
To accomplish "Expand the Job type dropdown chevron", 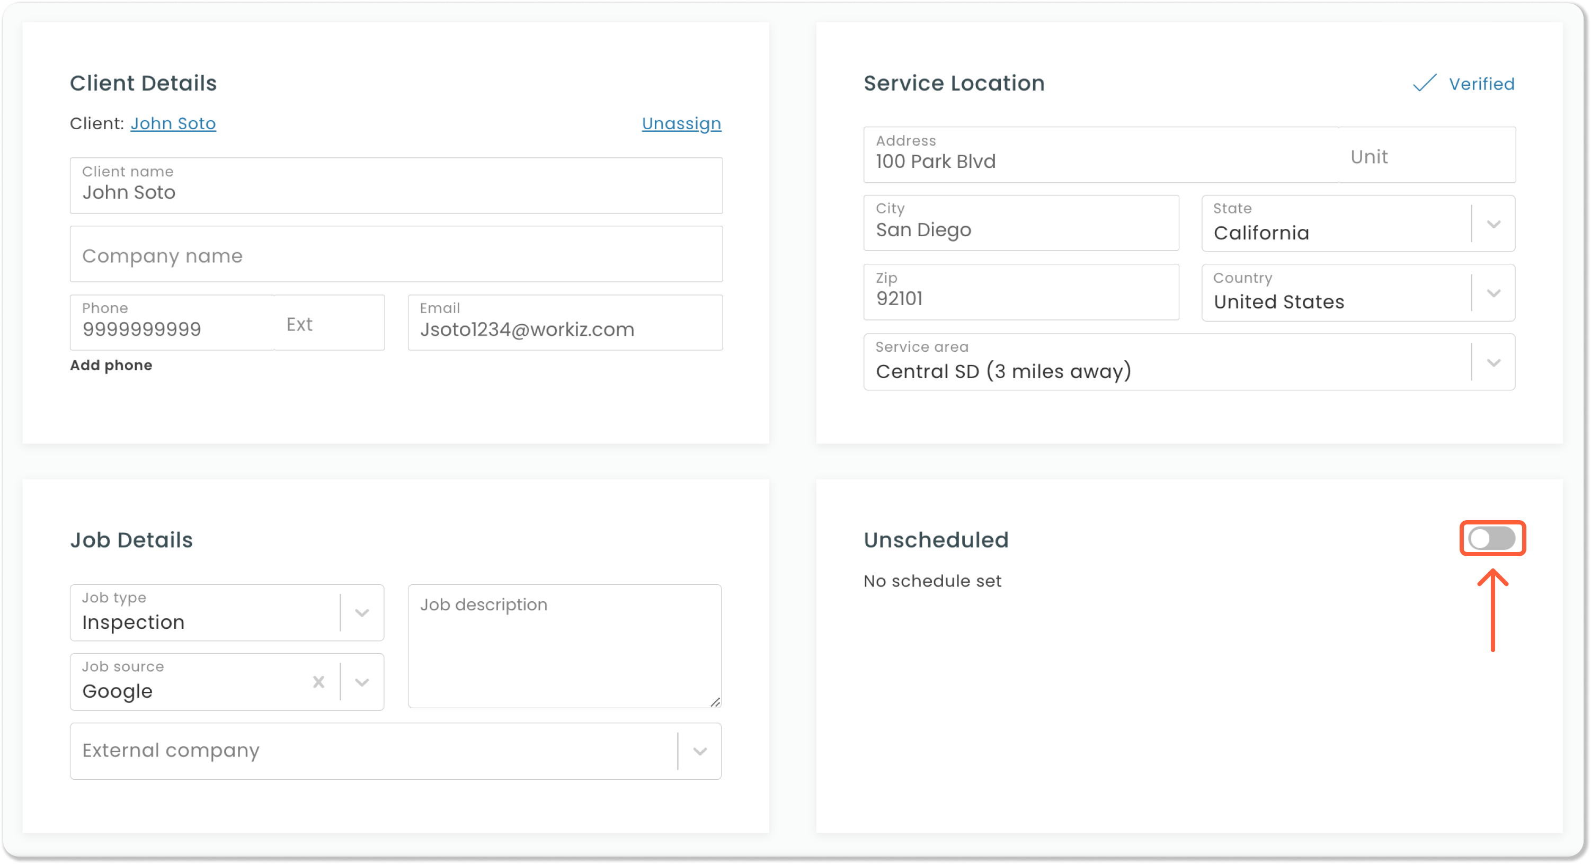I will 362,613.
